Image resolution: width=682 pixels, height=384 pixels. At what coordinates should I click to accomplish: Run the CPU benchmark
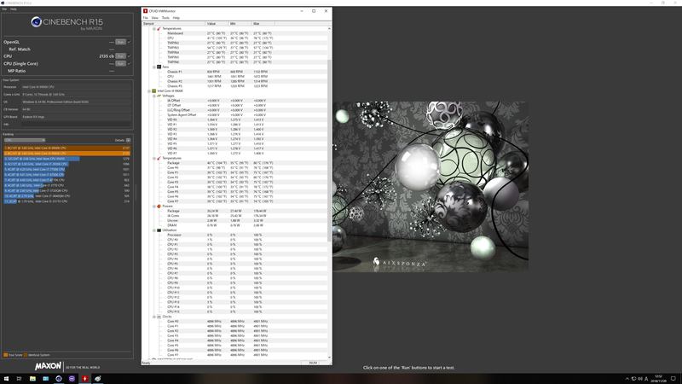click(x=120, y=56)
